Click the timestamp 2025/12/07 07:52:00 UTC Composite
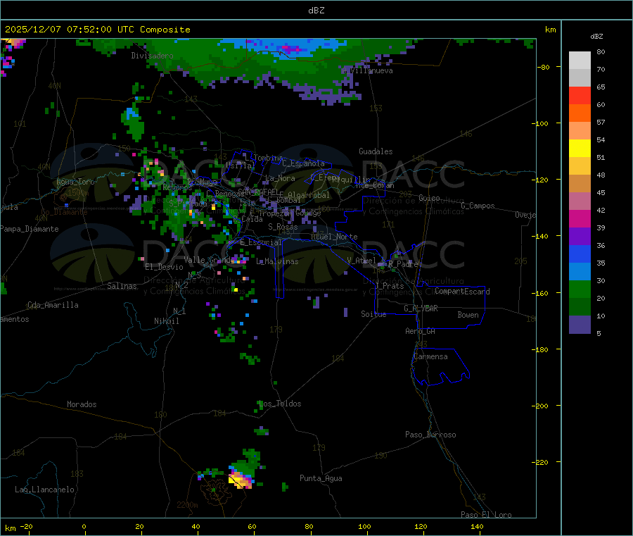 (x=97, y=30)
